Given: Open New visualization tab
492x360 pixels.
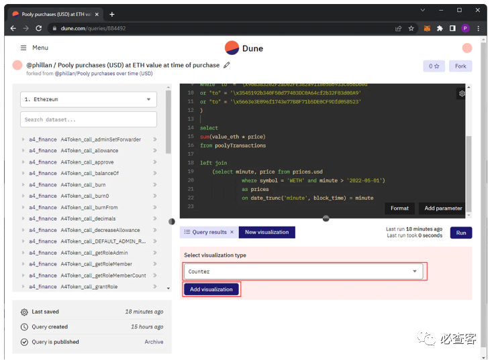Looking at the screenshot, I should [x=266, y=232].
